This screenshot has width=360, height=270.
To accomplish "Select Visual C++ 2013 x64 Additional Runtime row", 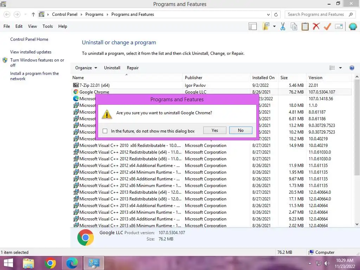I will (x=211, y=206).
